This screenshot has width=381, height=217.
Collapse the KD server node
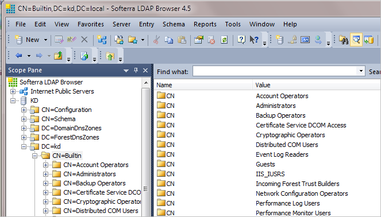click(13, 100)
